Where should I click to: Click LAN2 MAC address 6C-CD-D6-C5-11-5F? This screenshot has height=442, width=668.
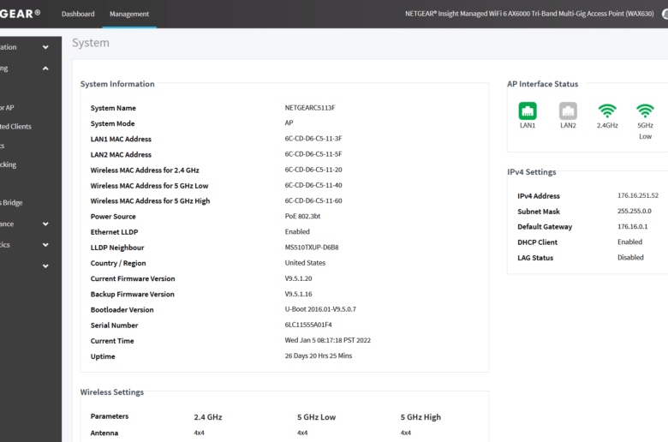click(313, 154)
